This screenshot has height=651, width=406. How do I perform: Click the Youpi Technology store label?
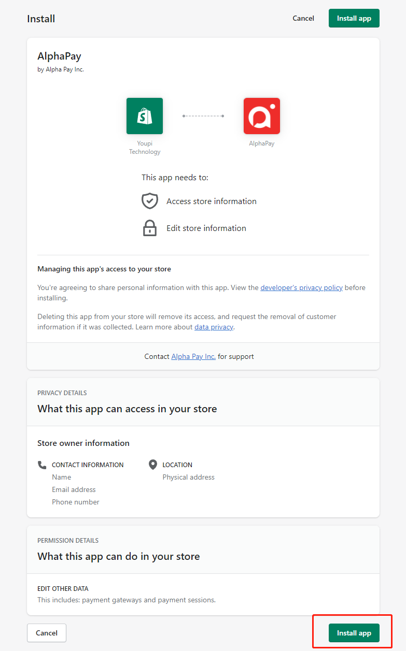(145, 148)
